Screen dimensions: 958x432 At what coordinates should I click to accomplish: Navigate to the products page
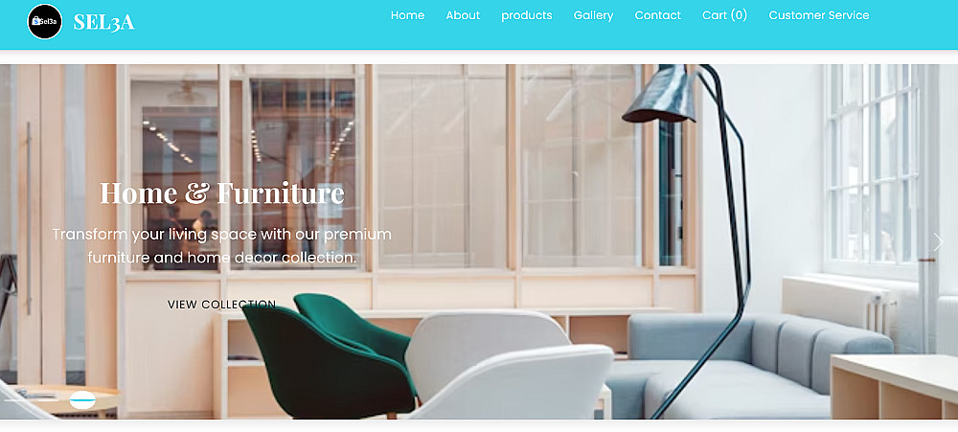click(x=527, y=15)
